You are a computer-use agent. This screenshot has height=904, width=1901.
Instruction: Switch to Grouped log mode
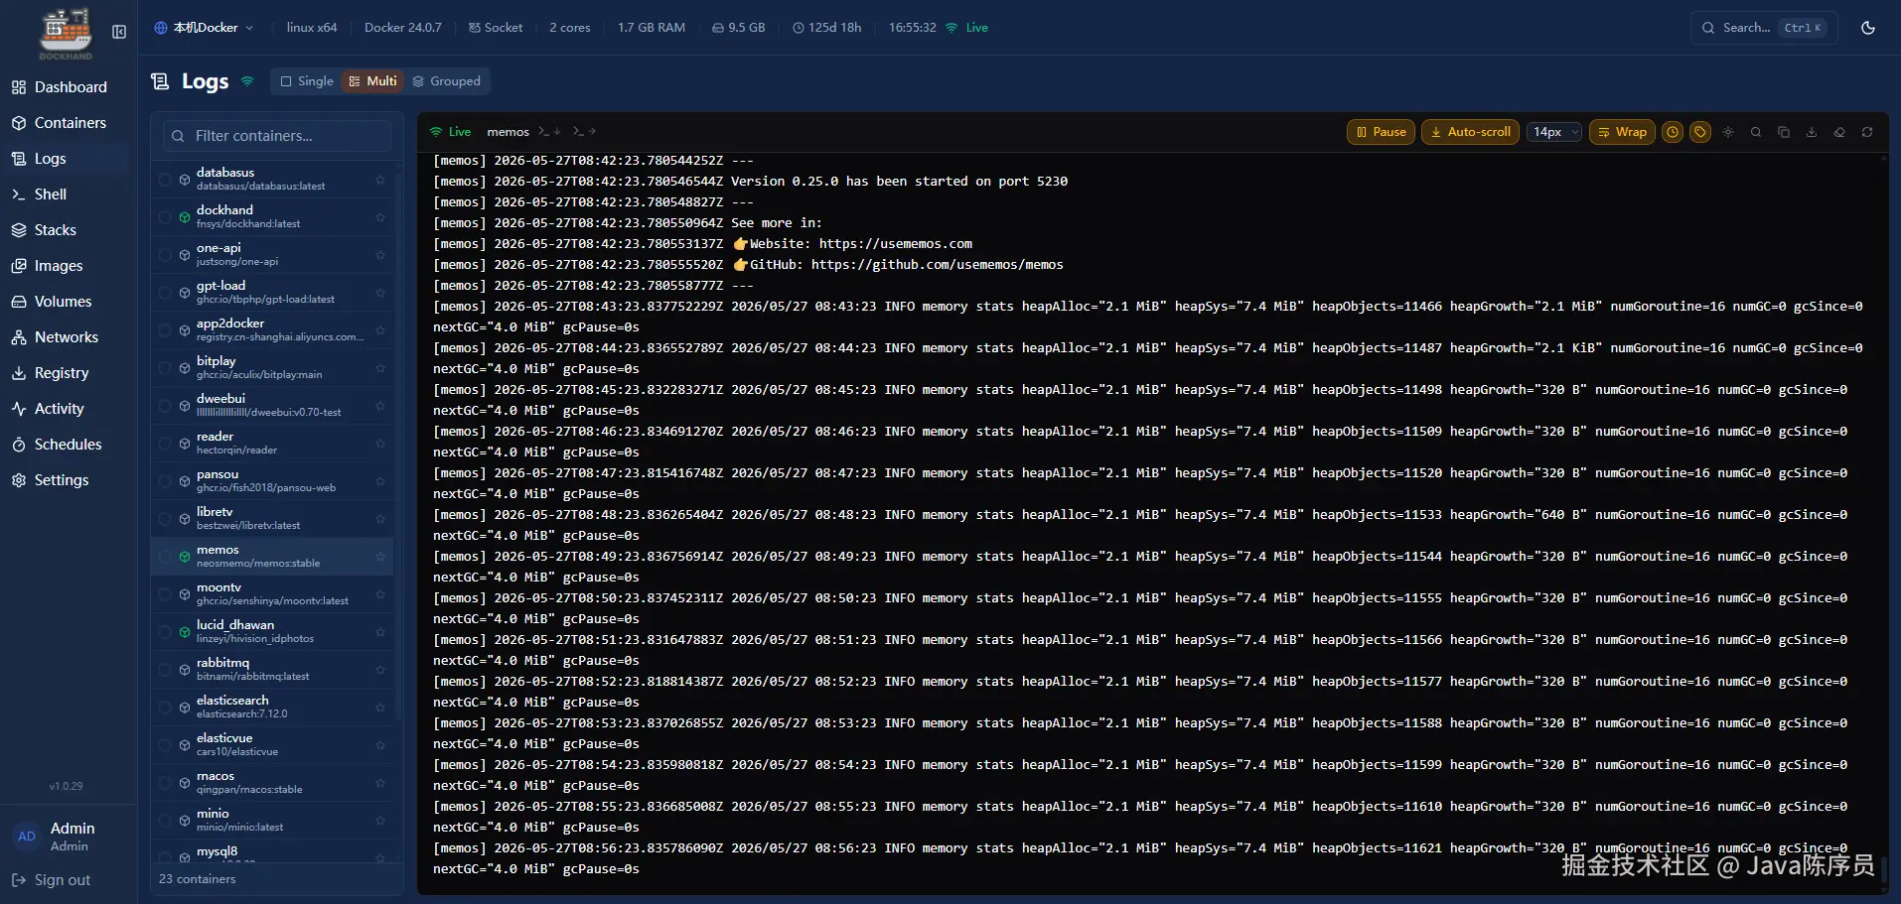[x=446, y=81]
